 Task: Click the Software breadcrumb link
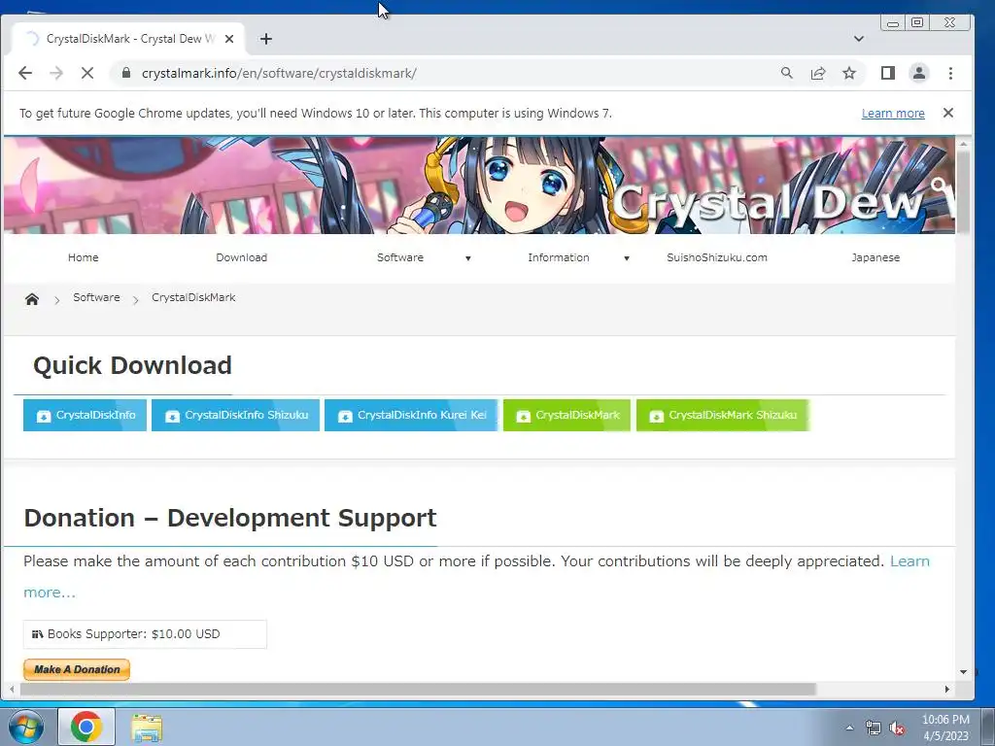tap(96, 297)
